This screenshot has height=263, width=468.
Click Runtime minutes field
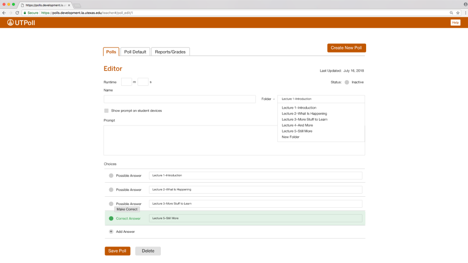tap(127, 82)
